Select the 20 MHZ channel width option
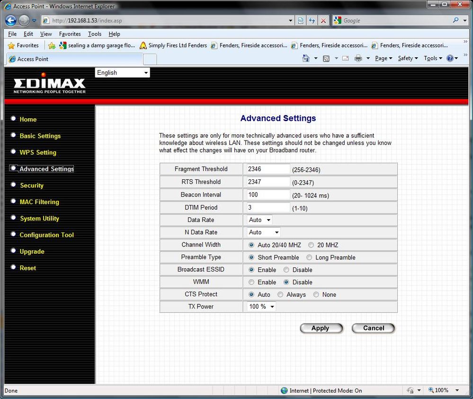Screen dimensions: 473x399 [311, 245]
